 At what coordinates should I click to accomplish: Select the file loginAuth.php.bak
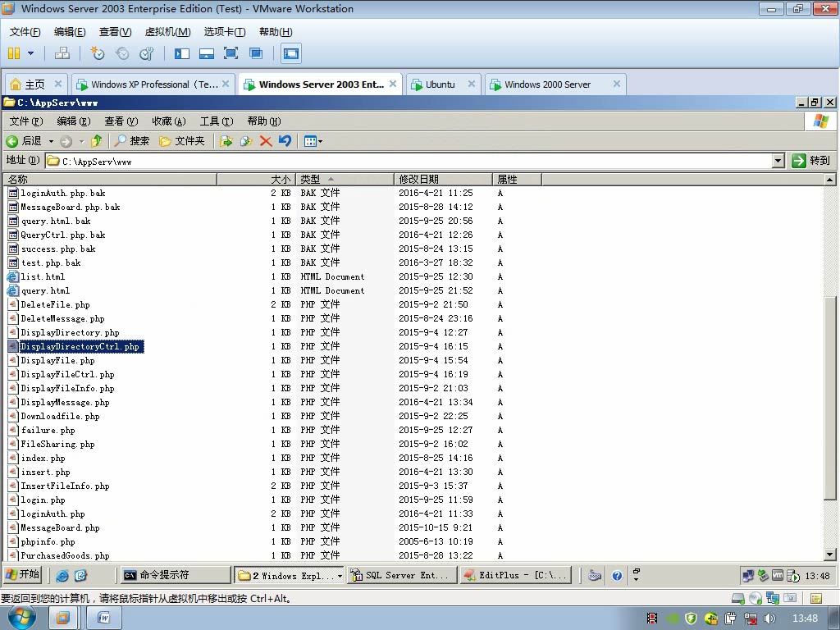tap(63, 194)
